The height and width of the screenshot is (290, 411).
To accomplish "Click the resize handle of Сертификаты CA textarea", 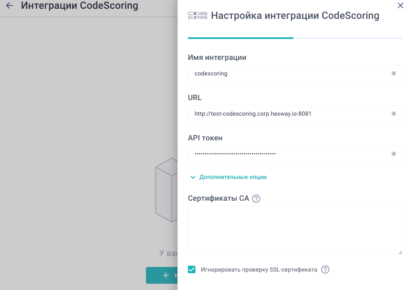I will (400, 252).
